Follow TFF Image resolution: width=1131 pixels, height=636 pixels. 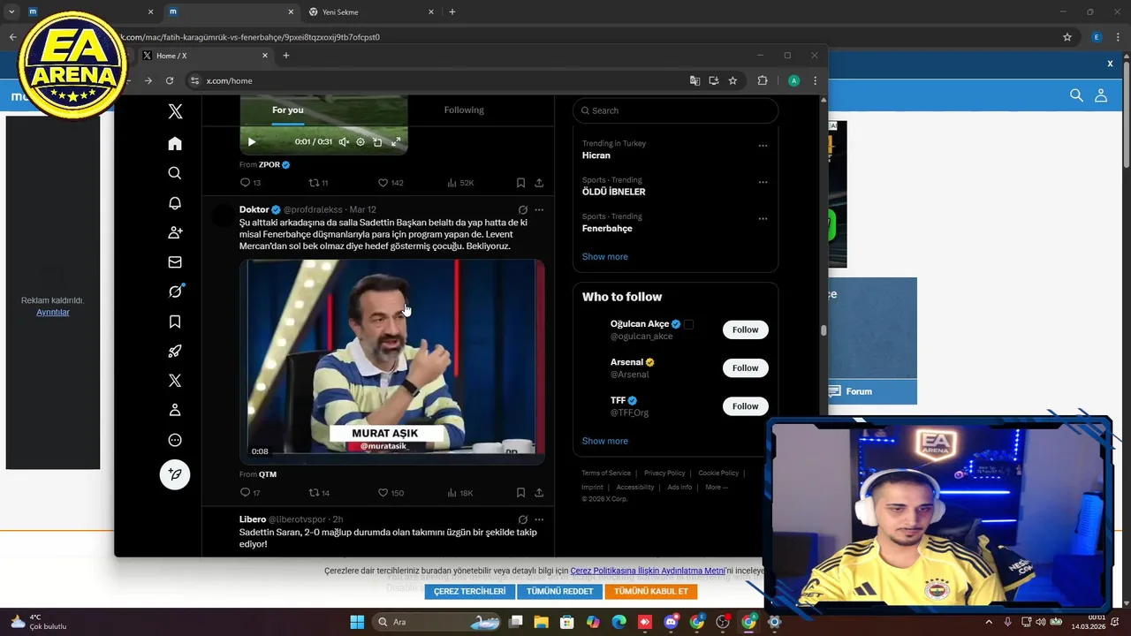click(x=745, y=406)
